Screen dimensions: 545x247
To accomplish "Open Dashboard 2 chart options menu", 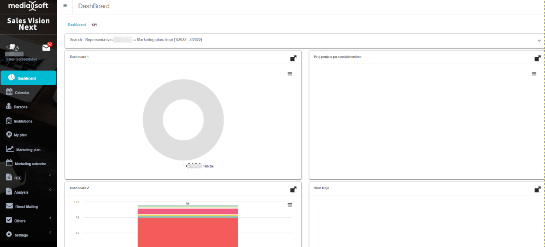I will [290, 205].
